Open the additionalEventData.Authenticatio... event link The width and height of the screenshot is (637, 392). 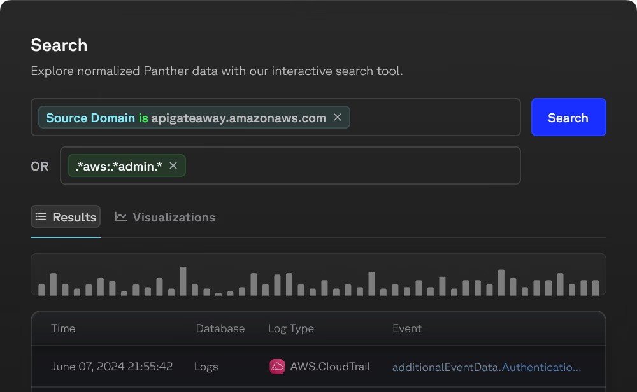point(487,367)
